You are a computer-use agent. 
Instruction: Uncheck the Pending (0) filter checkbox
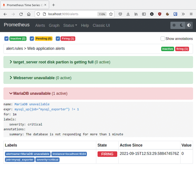click(x=32, y=39)
